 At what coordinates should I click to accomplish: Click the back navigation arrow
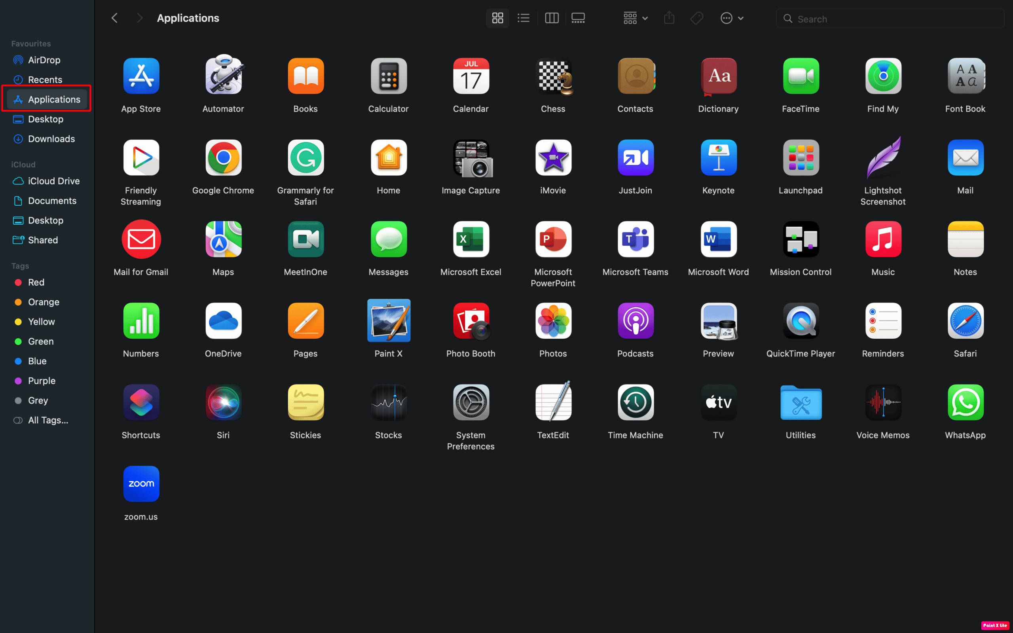tap(114, 17)
